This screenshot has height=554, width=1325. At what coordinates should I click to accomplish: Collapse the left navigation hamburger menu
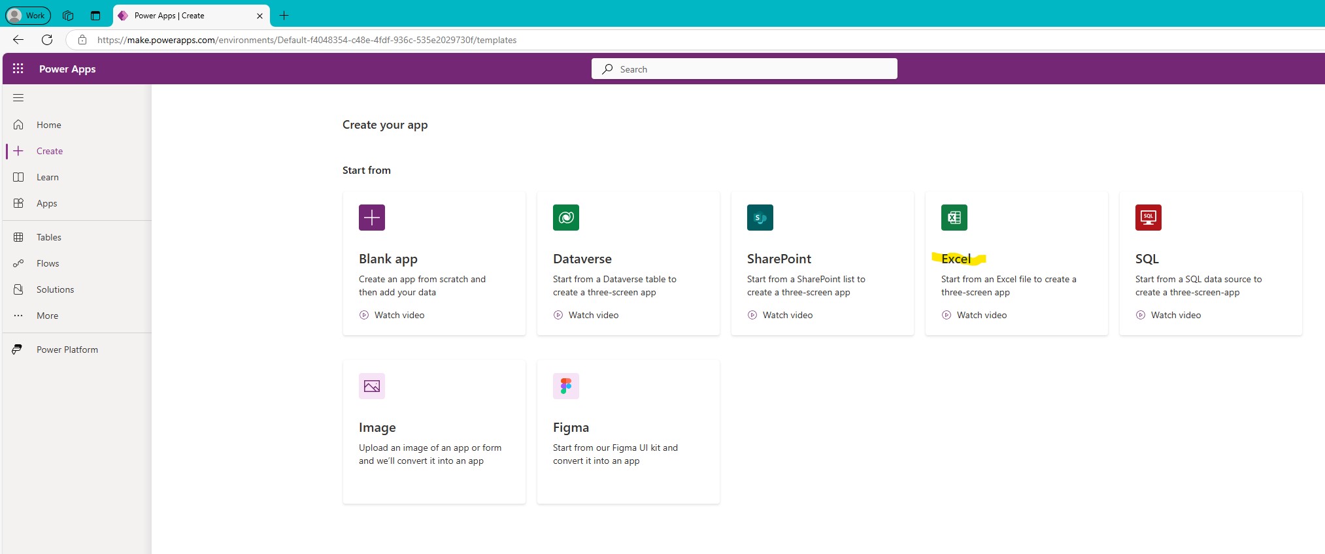pyautogui.click(x=18, y=98)
